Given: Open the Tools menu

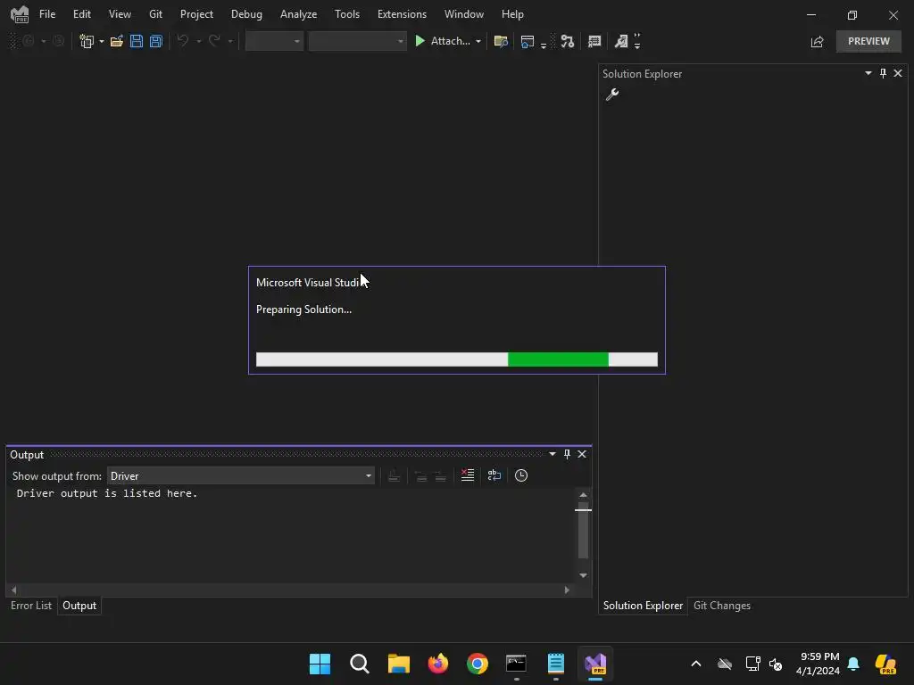Looking at the screenshot, I should [347, 14].
